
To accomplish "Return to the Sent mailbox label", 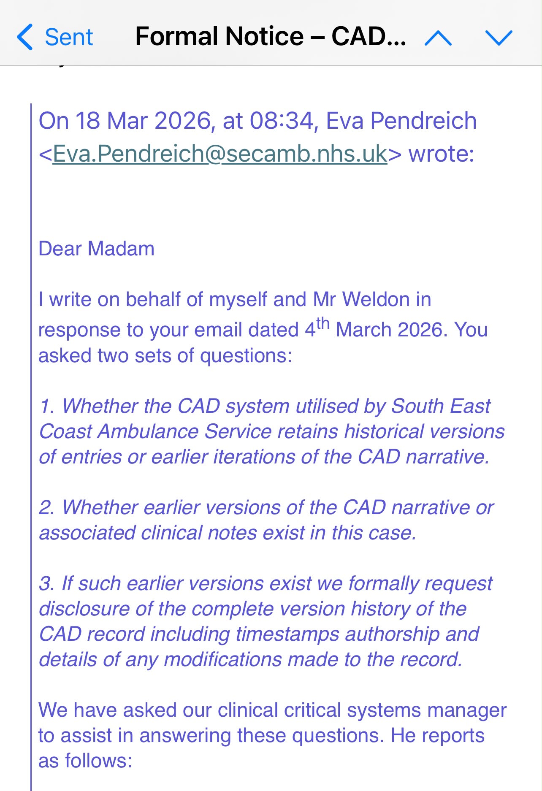I will (69, 37).
